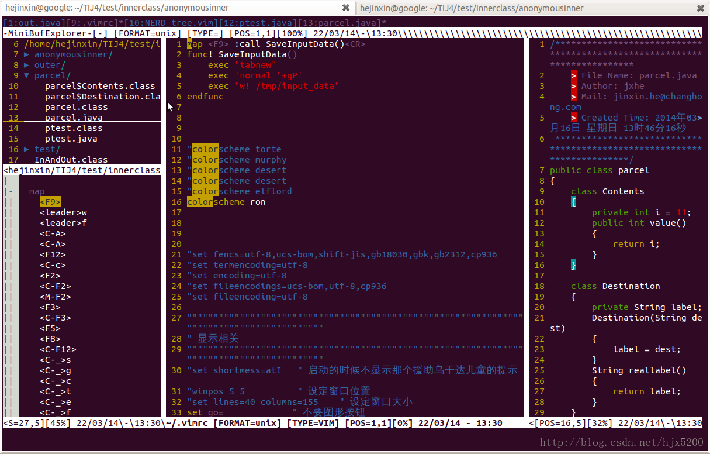
Task: Click the 'colorscheme elflord' comment line
Action: [x=240, y=191]
